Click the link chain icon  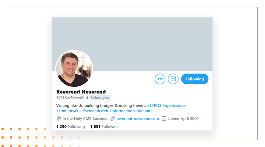[113, 118]
